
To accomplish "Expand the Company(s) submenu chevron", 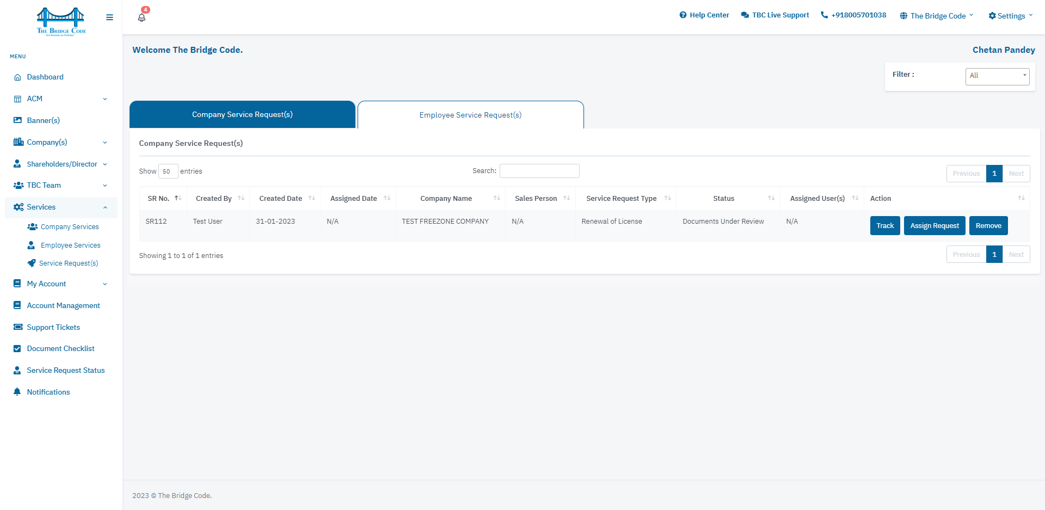I will pos(105,143).
